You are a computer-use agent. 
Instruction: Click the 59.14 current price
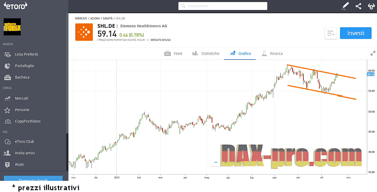coord(107,34)
